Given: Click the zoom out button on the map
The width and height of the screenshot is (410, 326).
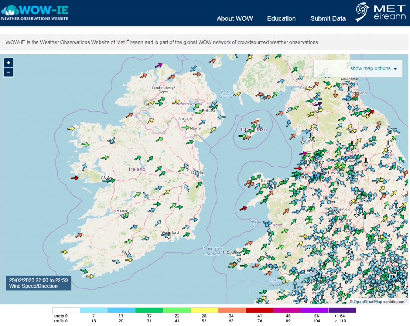Looking at the screenshot, I should tap(8, 72).
